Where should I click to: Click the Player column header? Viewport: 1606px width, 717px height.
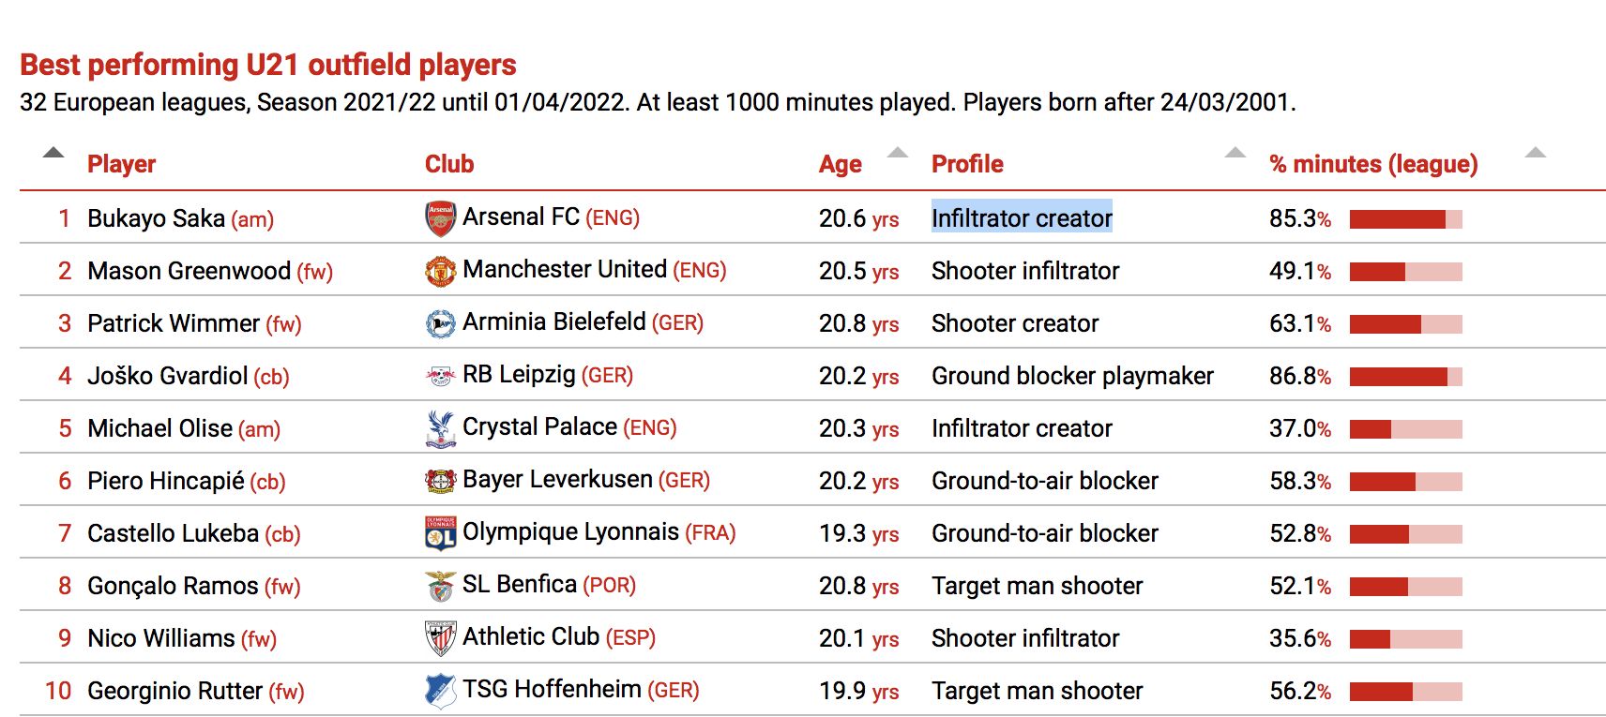(x=121, y=164)
